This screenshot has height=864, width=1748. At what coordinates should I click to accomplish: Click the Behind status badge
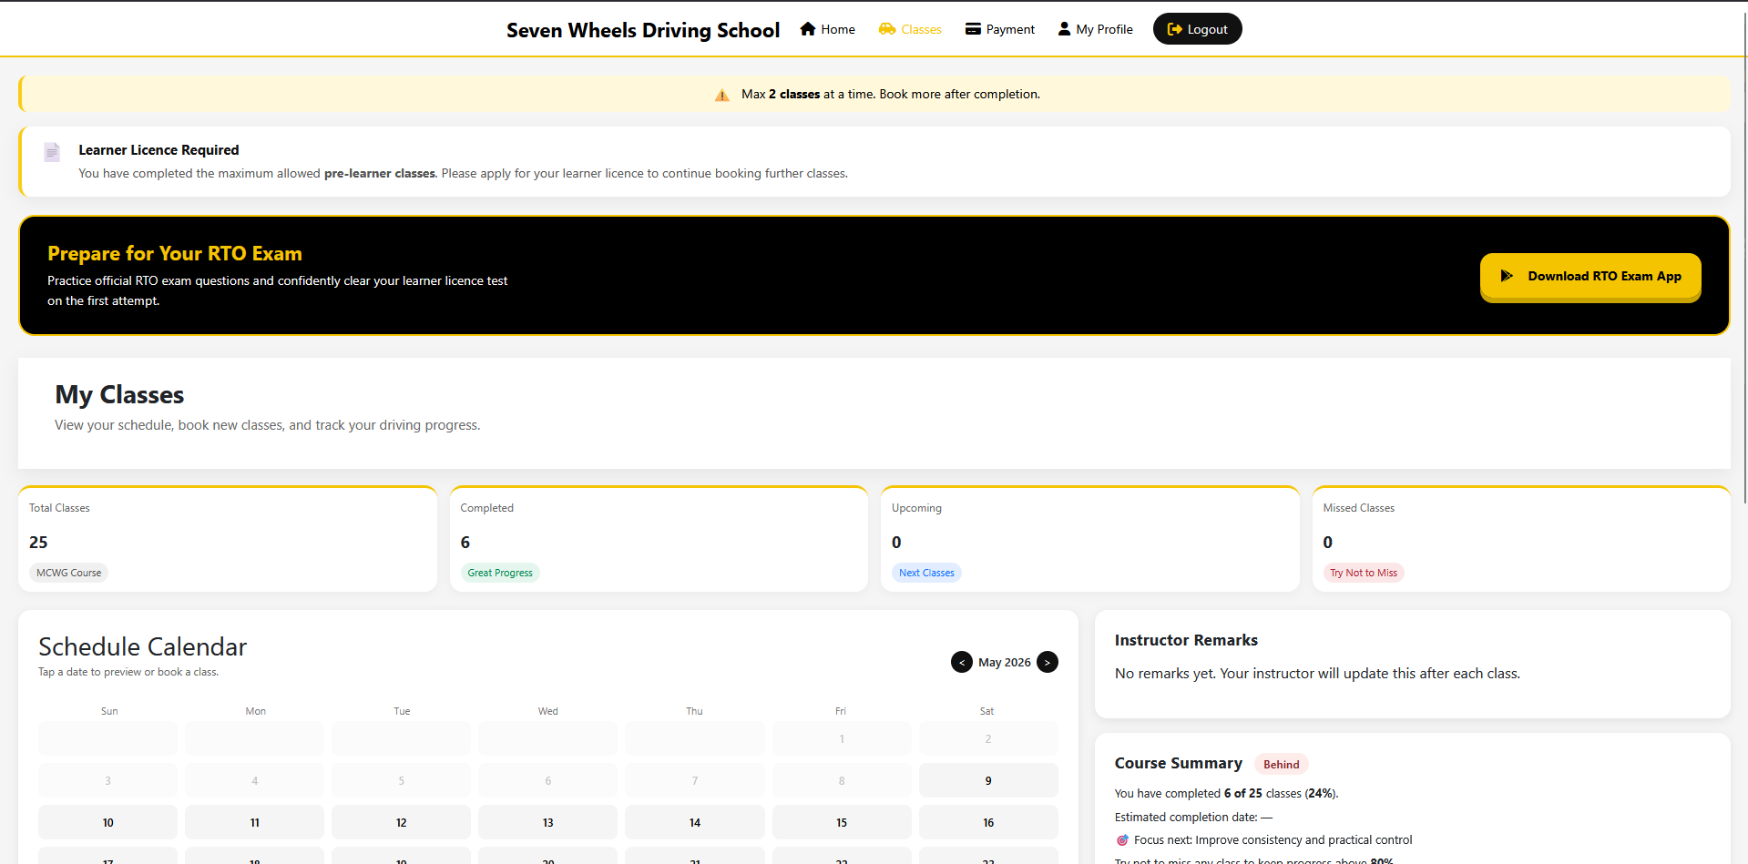pos(1282,765)
